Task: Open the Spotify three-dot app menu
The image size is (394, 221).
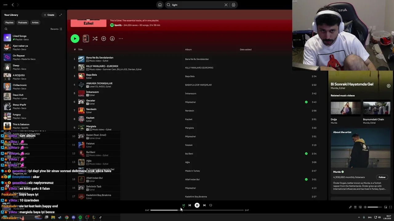Action: [5, 5]
